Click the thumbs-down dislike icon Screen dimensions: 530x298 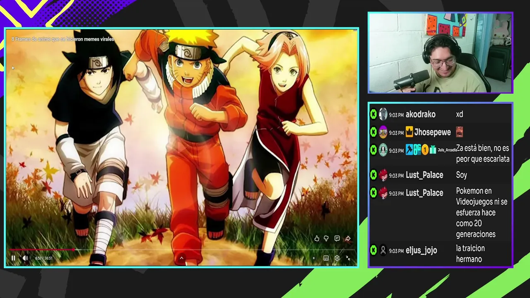(x=326, y=238)
